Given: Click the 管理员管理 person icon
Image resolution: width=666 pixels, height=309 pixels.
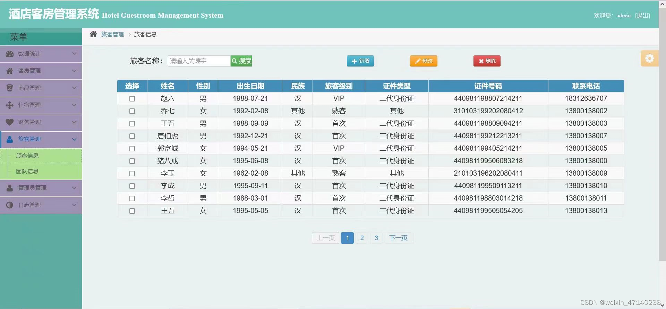Looking at the screenshot, I should click(x=10, y=188).
